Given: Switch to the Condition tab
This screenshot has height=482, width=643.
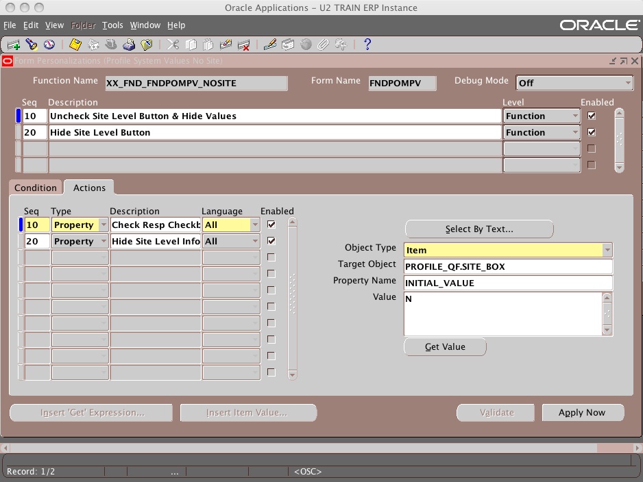Looking at the screenshot, I should click(x=36, y=188).
